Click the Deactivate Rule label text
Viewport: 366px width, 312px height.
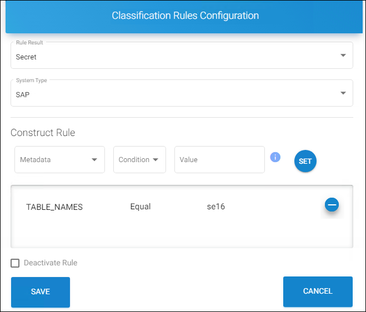[51, 263]
